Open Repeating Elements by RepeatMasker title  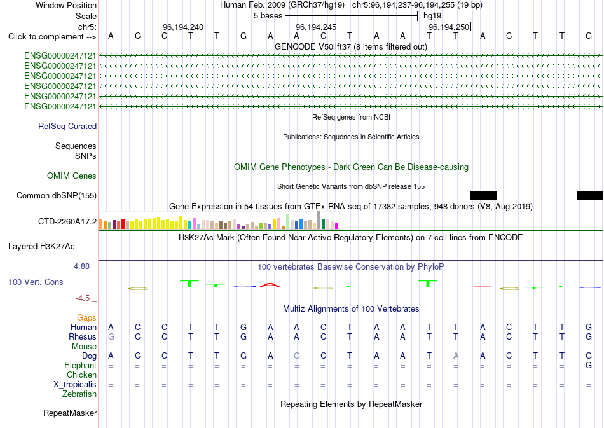point(352,404)
